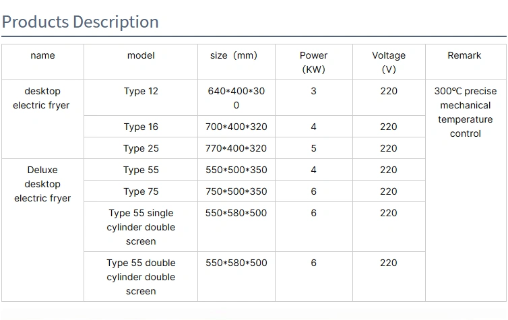508x320 pixels.
Task: Click the "Type 25" model cell
Action: tap(141, 148)
